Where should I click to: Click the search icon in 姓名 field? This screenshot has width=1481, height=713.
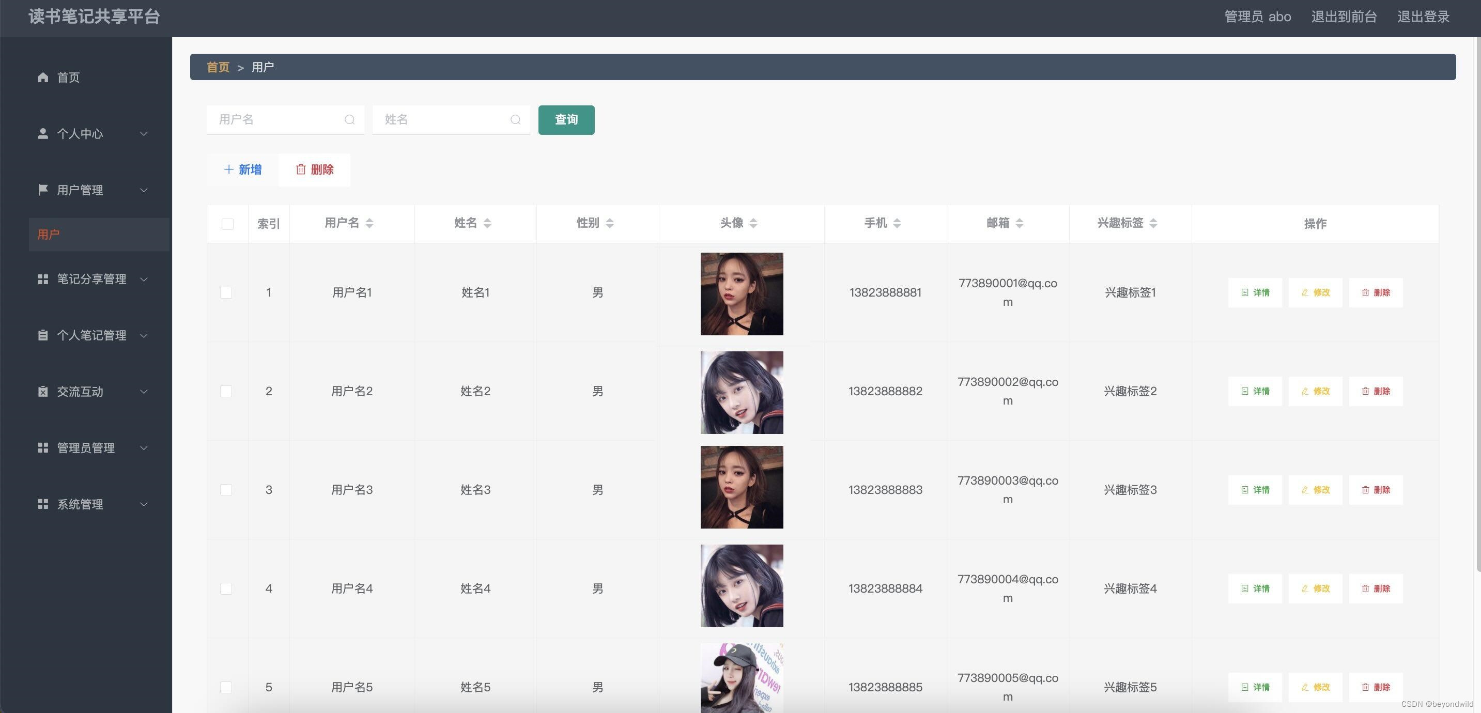click(515, 119)
